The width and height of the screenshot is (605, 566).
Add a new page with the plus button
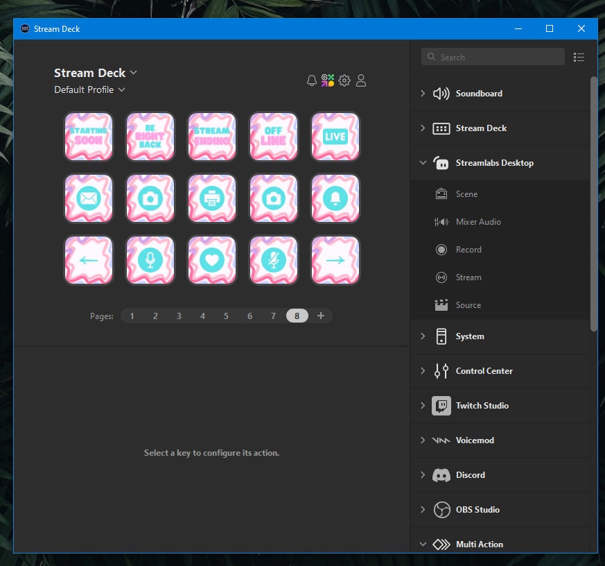pos(320,316)
